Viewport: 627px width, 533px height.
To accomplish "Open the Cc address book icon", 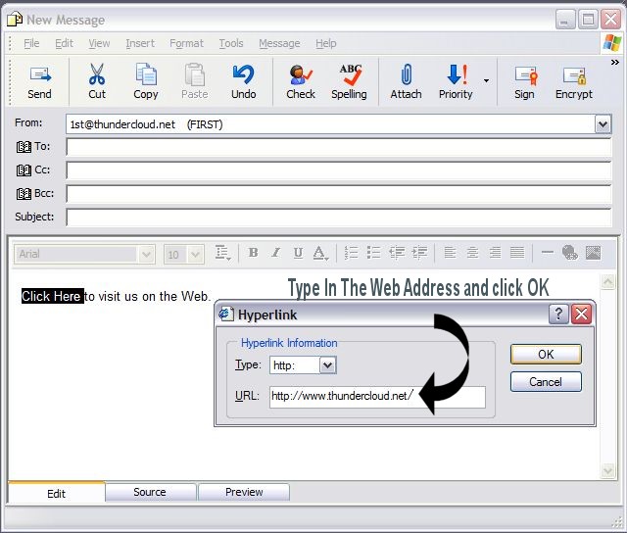I will click(x=24, y=170).
